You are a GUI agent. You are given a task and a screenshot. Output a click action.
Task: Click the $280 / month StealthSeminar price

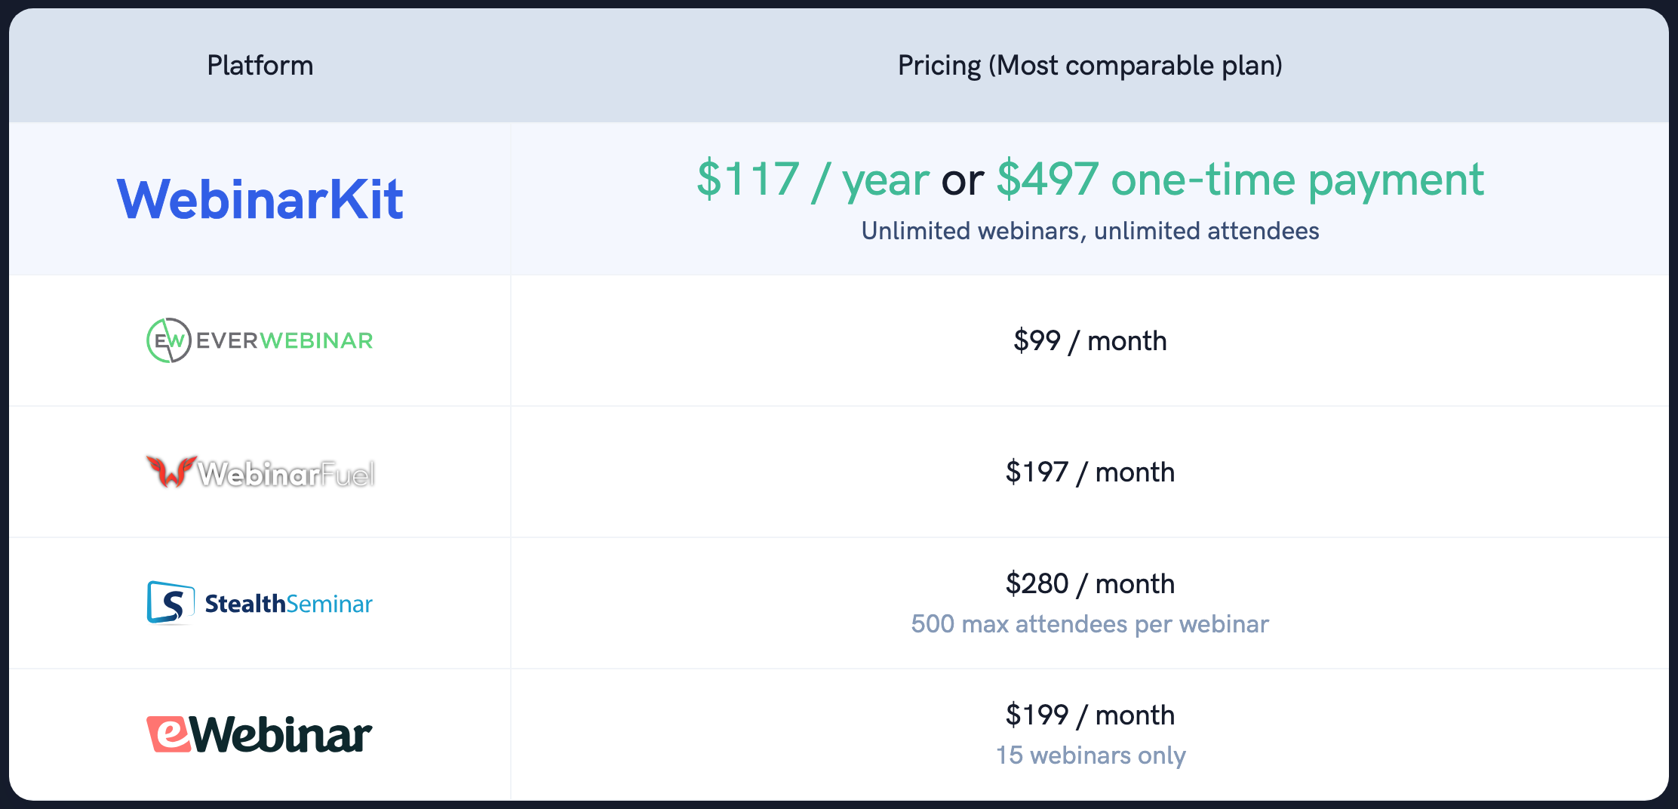point(1090,584)
